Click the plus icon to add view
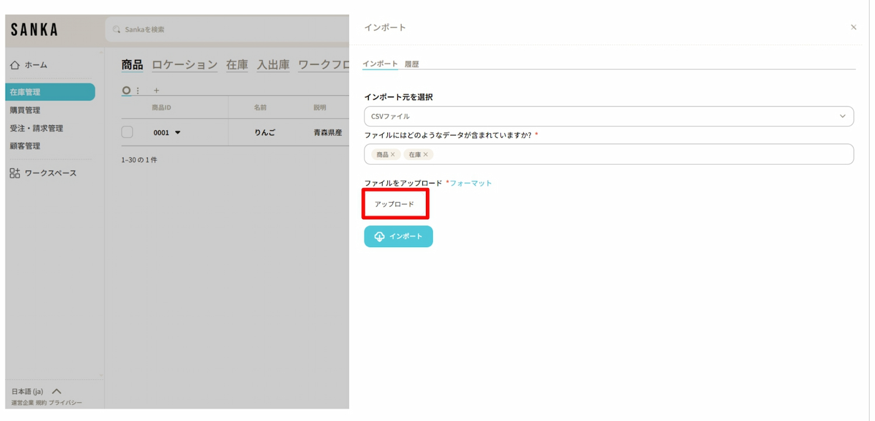 pyautogui.click(x=156, y=90)
